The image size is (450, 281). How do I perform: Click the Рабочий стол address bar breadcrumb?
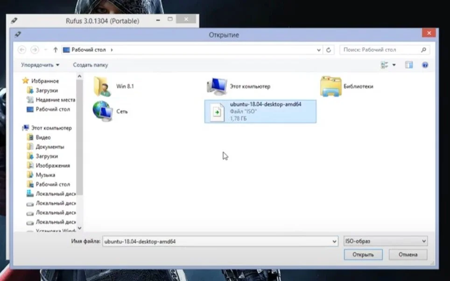[88, 49]
